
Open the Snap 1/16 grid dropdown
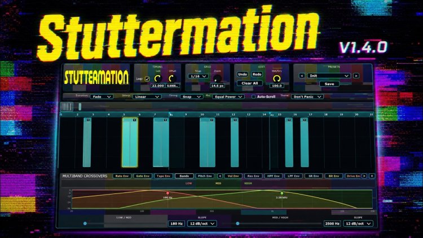[198, 76]
